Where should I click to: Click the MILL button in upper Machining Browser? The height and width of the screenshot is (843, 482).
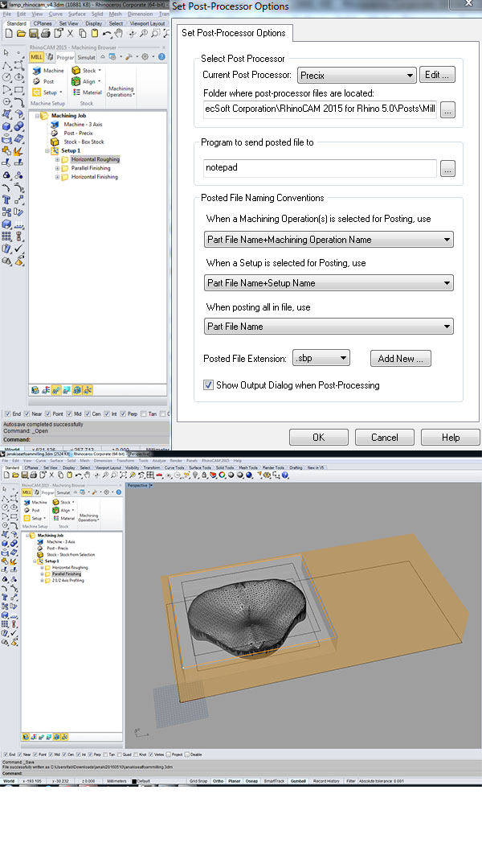[x=36, y=57]
